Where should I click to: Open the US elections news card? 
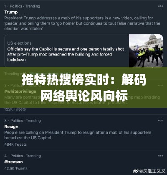[x=83, y=51]
